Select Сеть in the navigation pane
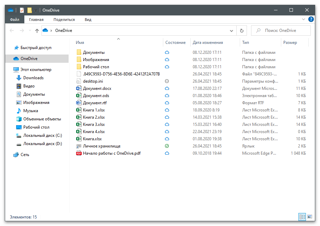 pyautogui.click(x=25, y=155)
